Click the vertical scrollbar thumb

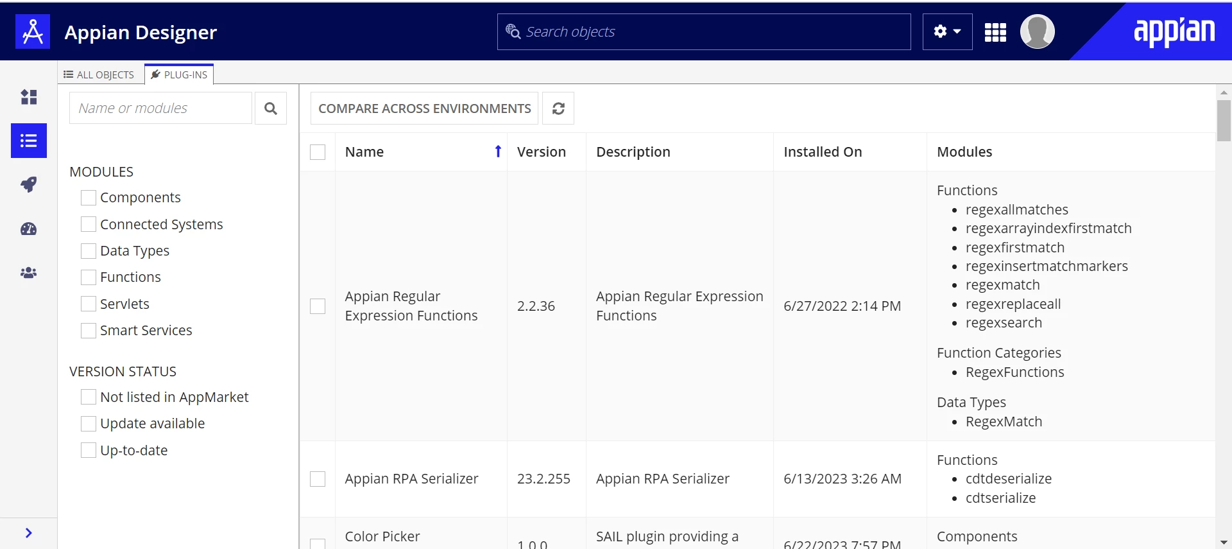(1224, 120)
